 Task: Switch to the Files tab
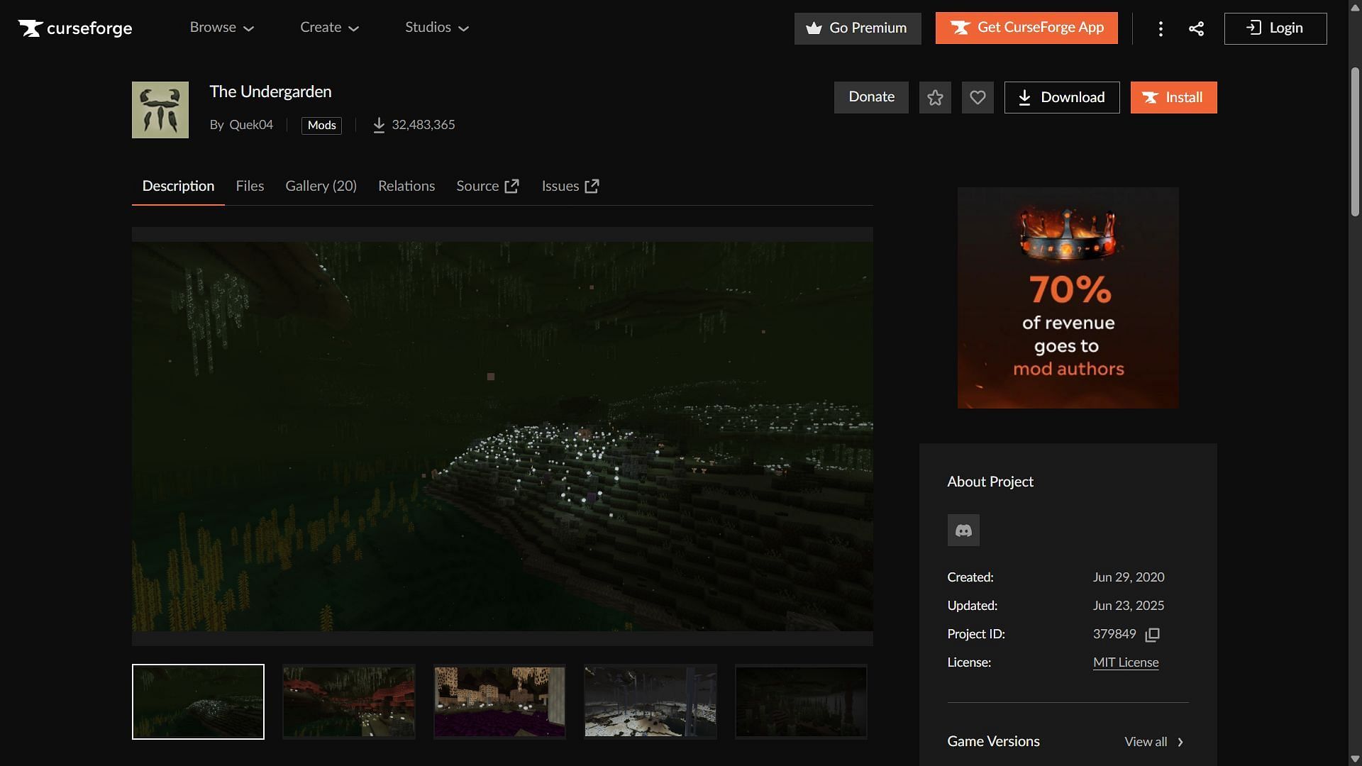(250, 186)
